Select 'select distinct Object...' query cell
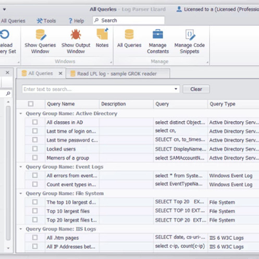 (180, 122)
